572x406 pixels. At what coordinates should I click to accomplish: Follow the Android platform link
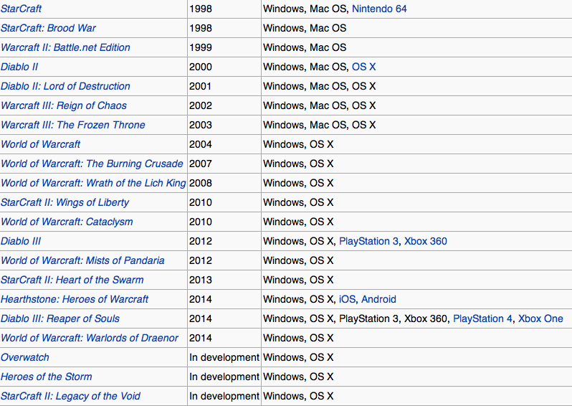click(x=378, y=299)
